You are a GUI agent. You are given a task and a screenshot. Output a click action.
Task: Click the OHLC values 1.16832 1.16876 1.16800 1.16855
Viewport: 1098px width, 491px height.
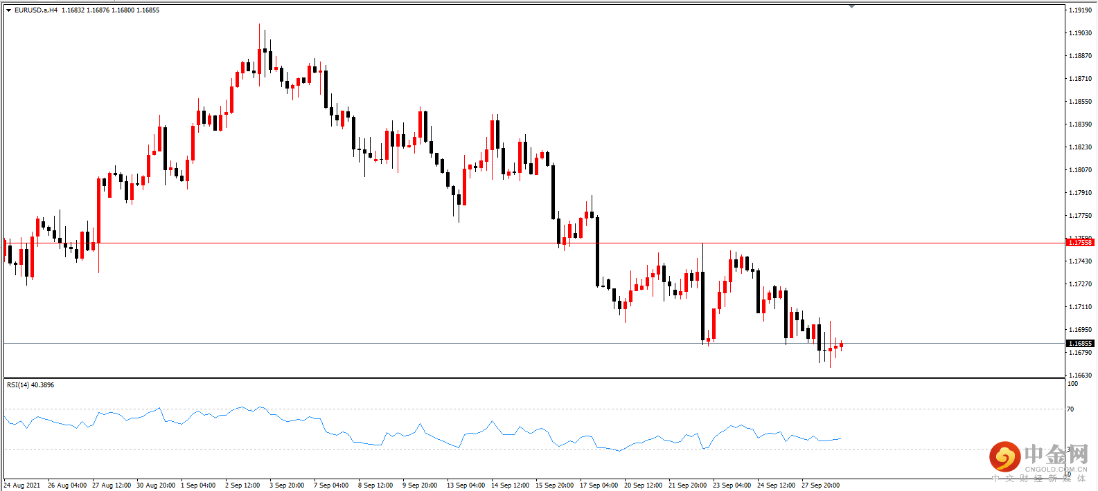[110, 10]
